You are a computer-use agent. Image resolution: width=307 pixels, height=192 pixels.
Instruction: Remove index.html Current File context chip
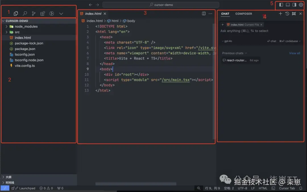coord(261,25)
